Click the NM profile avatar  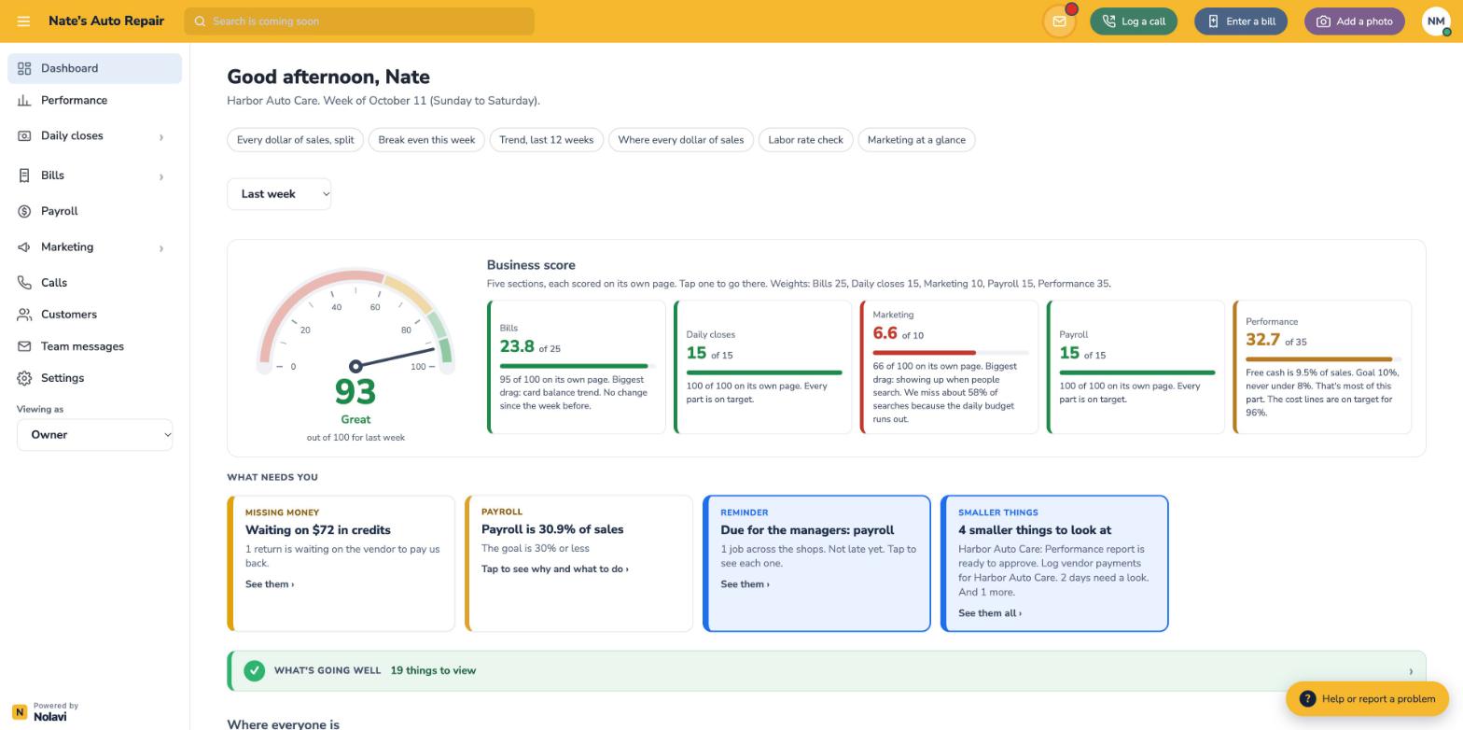click(x=1436, y=21)
